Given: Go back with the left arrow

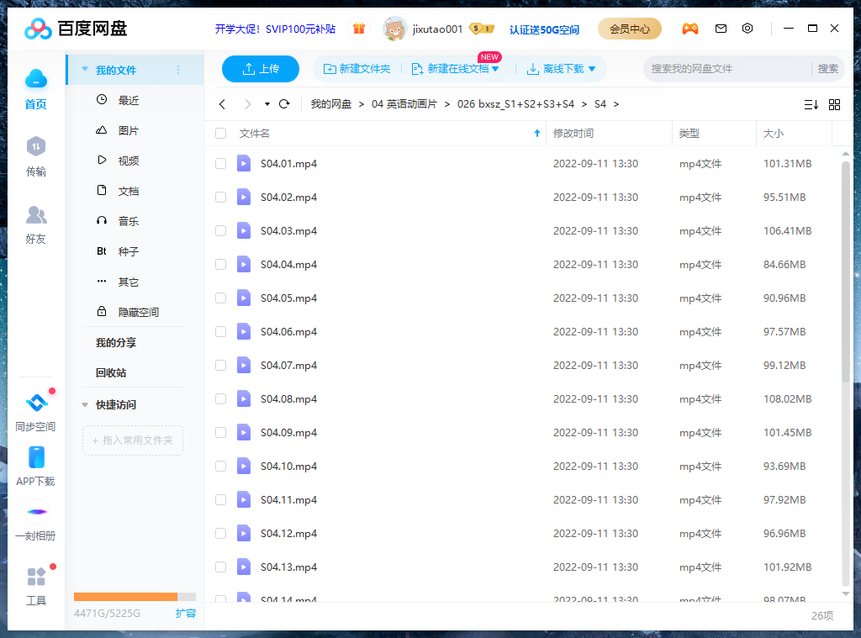Looking at the screenshot, I should click(x=222, y=103).
